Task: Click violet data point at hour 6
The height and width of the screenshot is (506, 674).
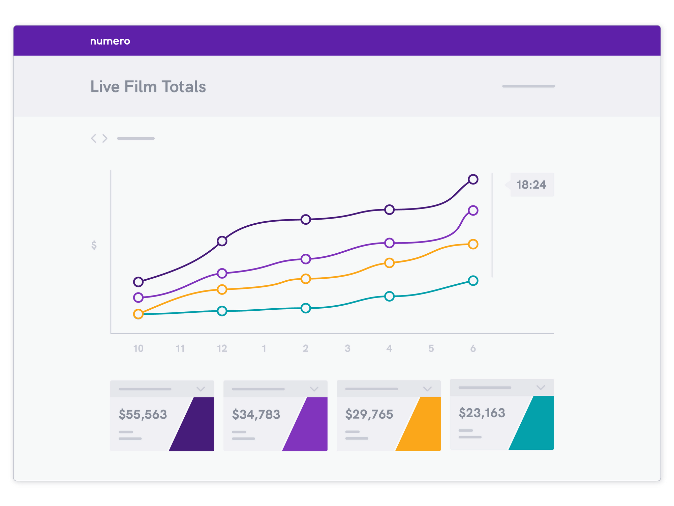Action: click(473, 210)
